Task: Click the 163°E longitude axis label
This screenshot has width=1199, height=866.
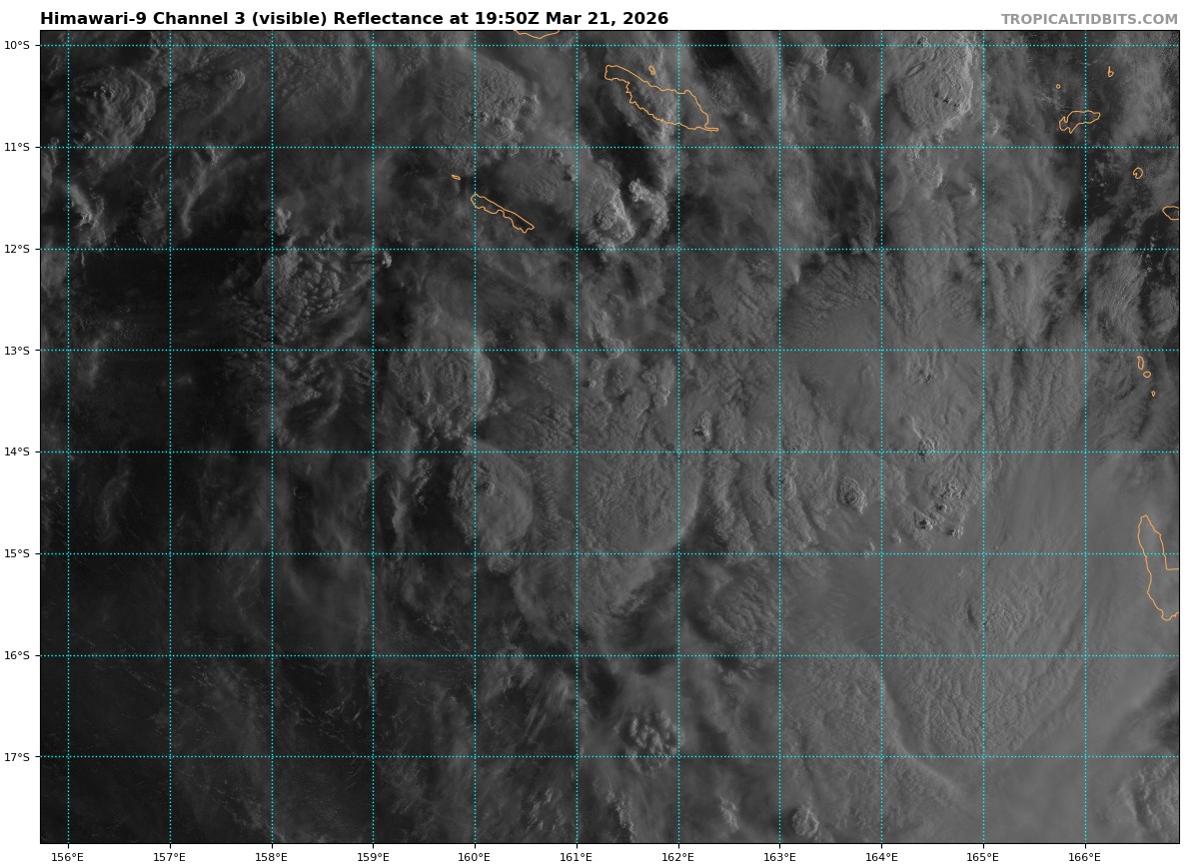Action: click(779, 856)
